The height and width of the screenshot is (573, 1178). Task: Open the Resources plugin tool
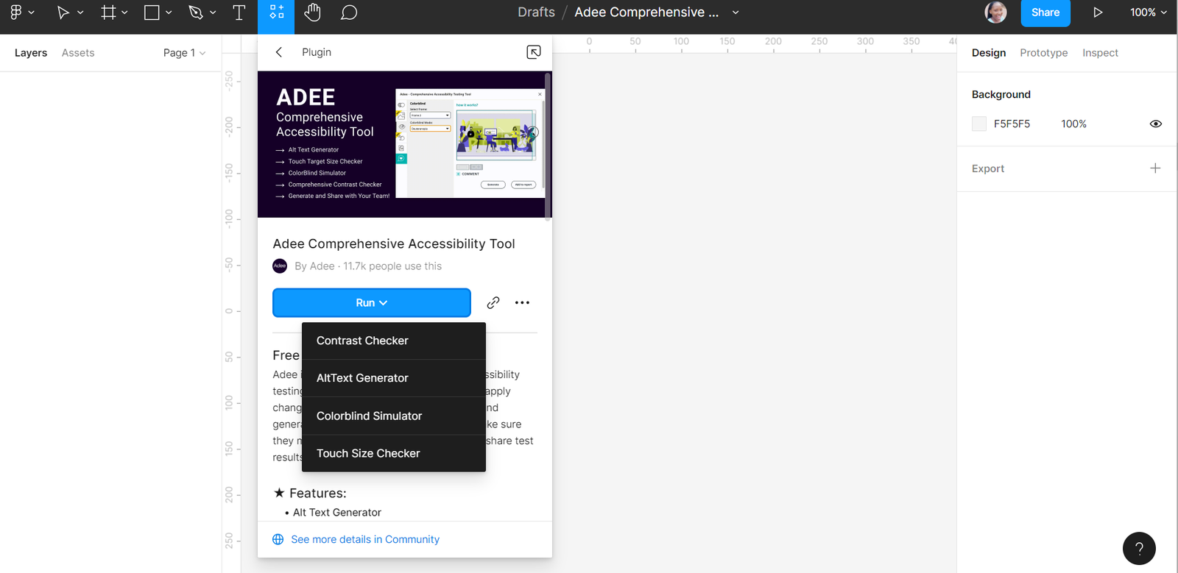pos(276,13)
